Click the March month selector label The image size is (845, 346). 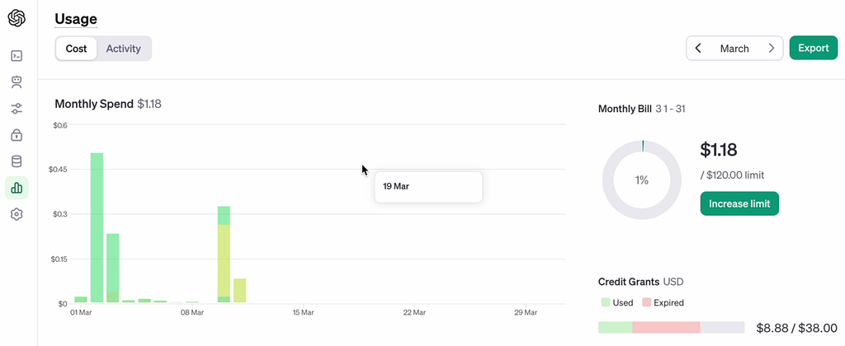click(734, 49)
